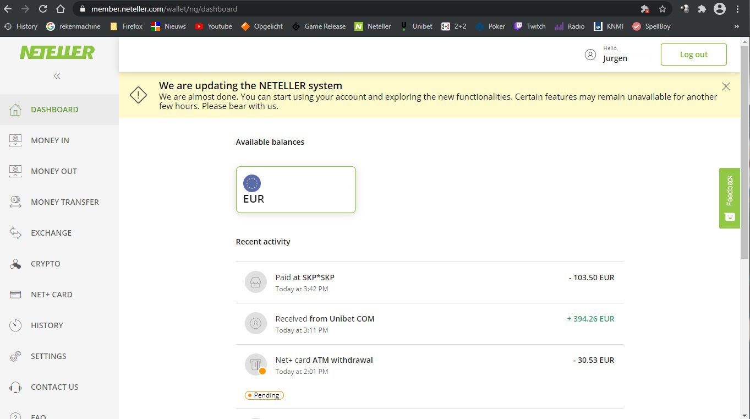
Task: Bookmark this page with the star
Action: (x=663, y=9)
